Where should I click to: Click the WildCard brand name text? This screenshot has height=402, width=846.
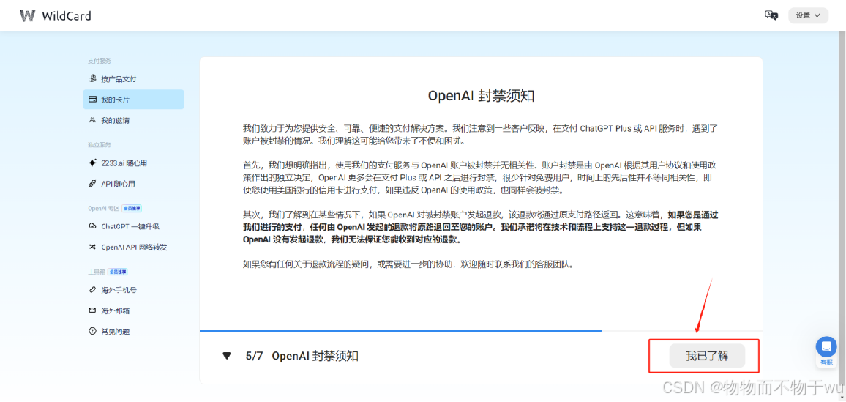[x=67, y=15]
